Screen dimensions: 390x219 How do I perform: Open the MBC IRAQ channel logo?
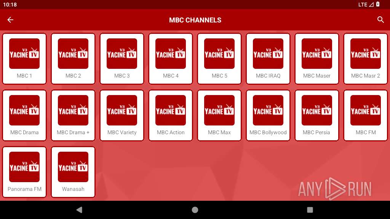tap(268, 54)
